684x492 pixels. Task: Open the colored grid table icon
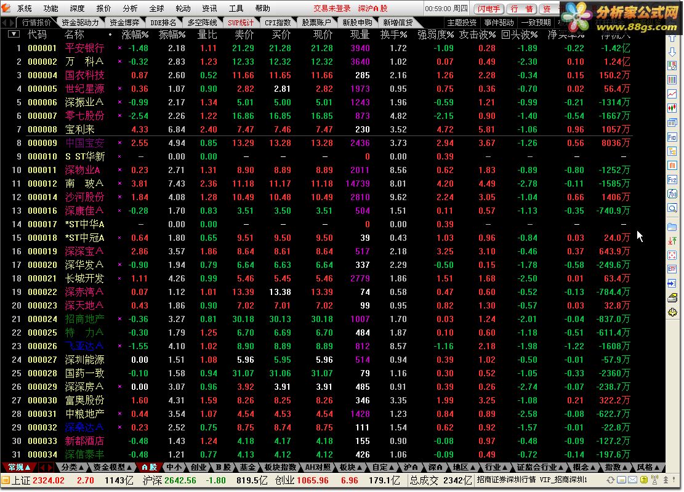click(x=672, y=80)
